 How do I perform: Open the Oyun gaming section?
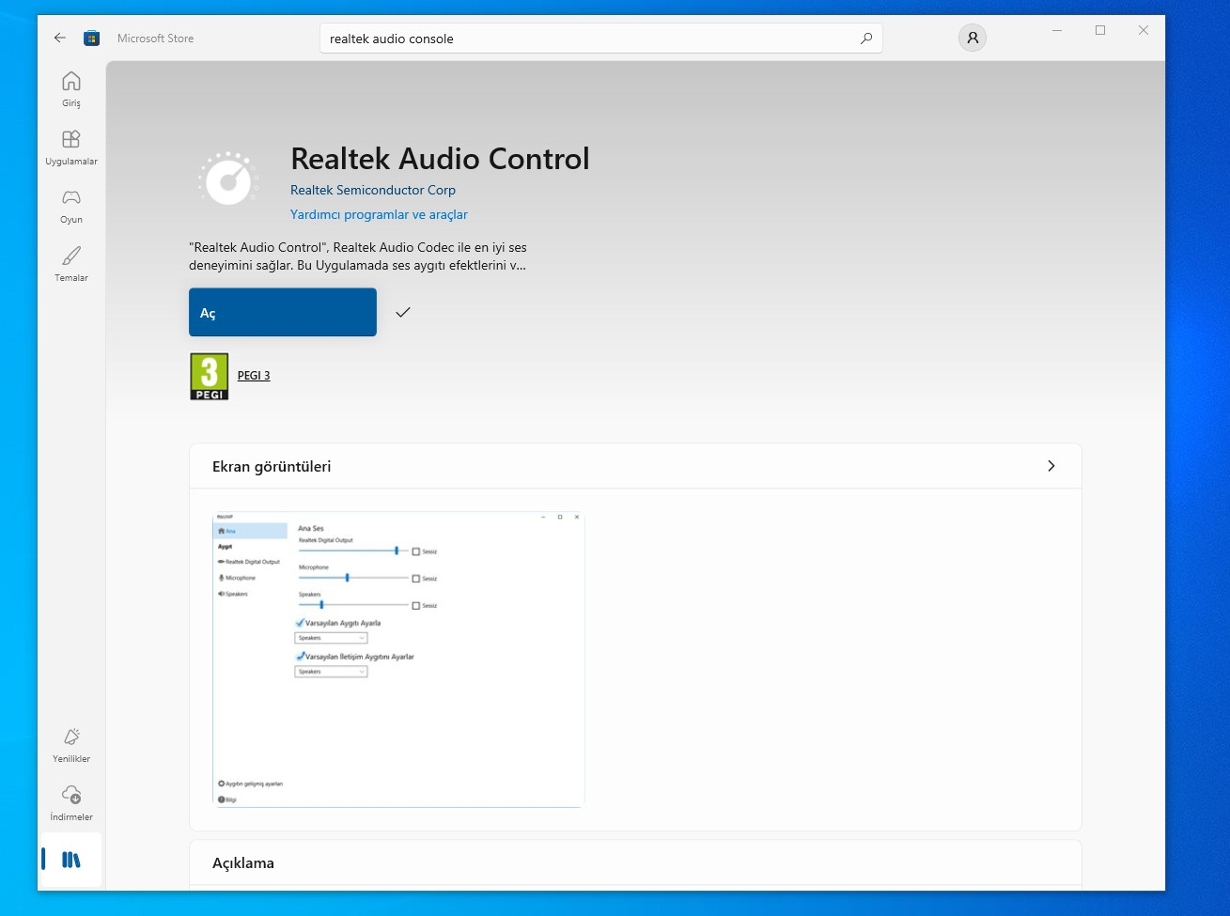point(71,206)
